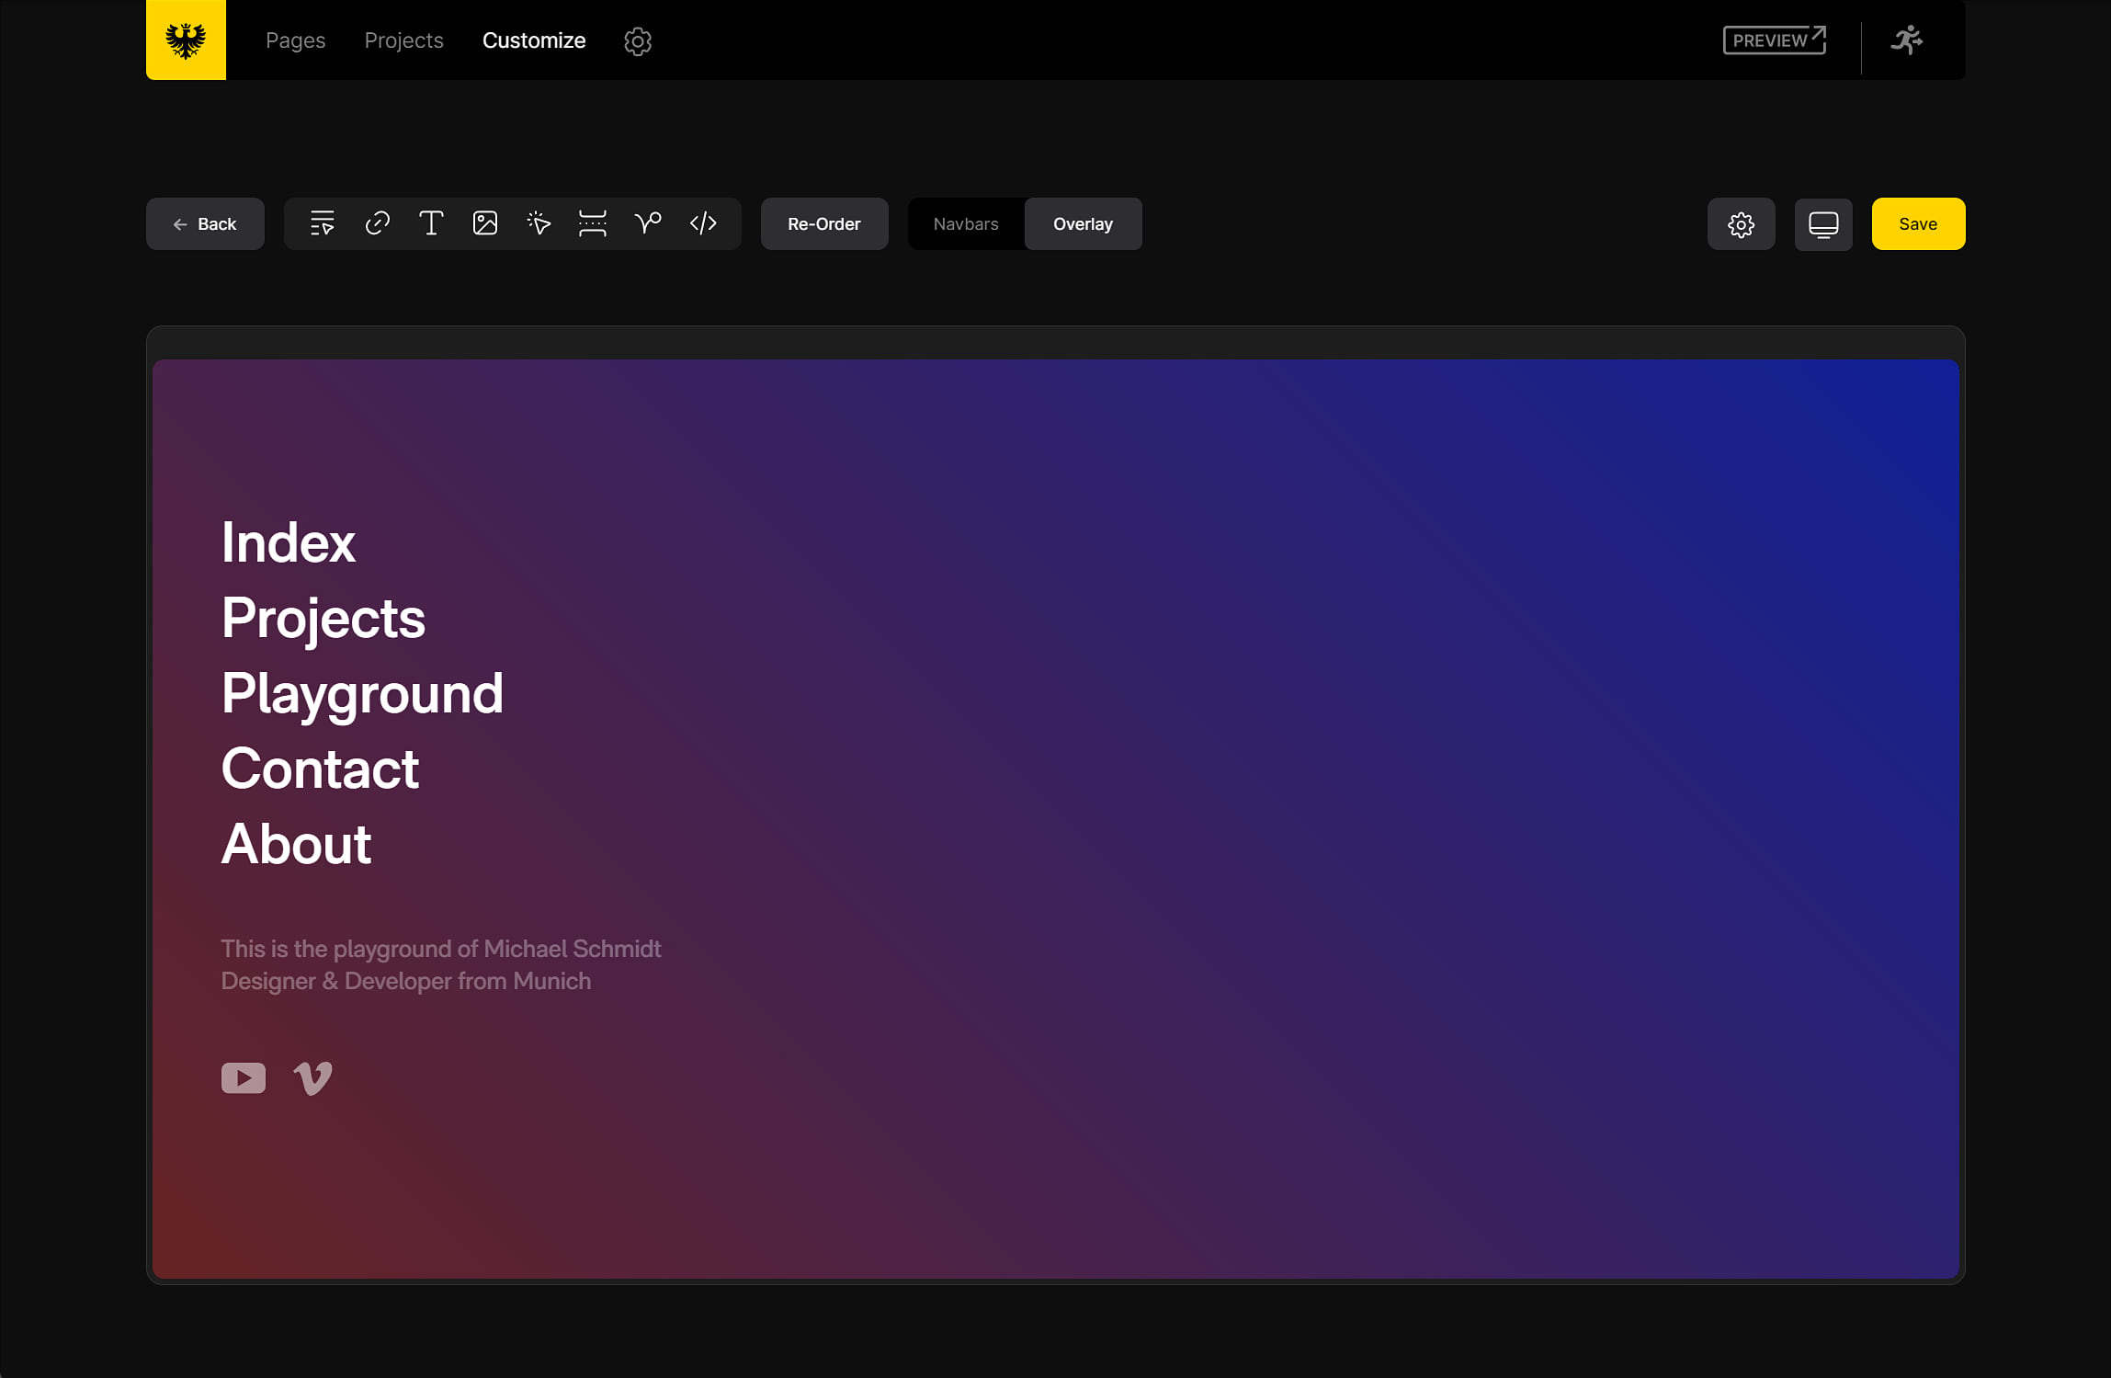The width and height of the screenshot is (2111, 1378).
Task: Add a menu list element icon
Action: tap(323, 223)
